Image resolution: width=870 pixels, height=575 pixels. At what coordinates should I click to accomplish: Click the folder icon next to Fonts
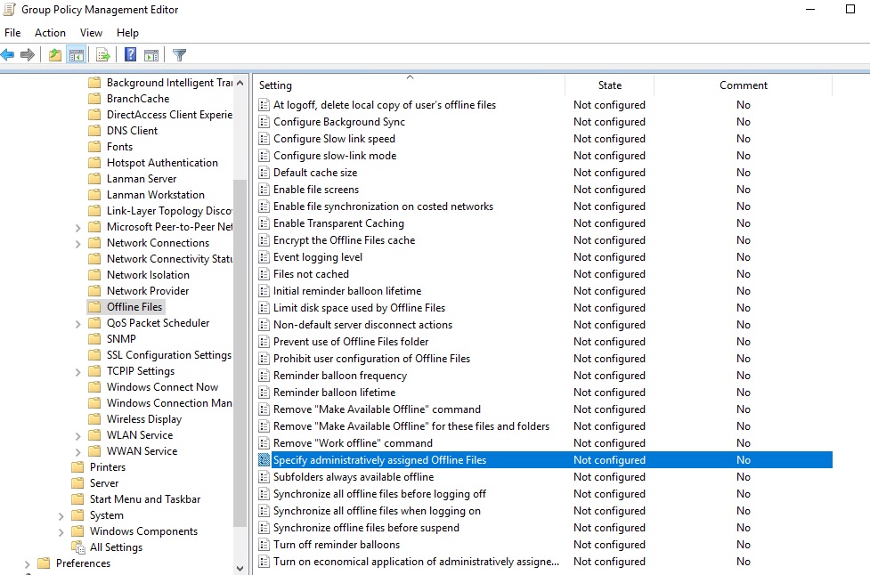(95, 146)
